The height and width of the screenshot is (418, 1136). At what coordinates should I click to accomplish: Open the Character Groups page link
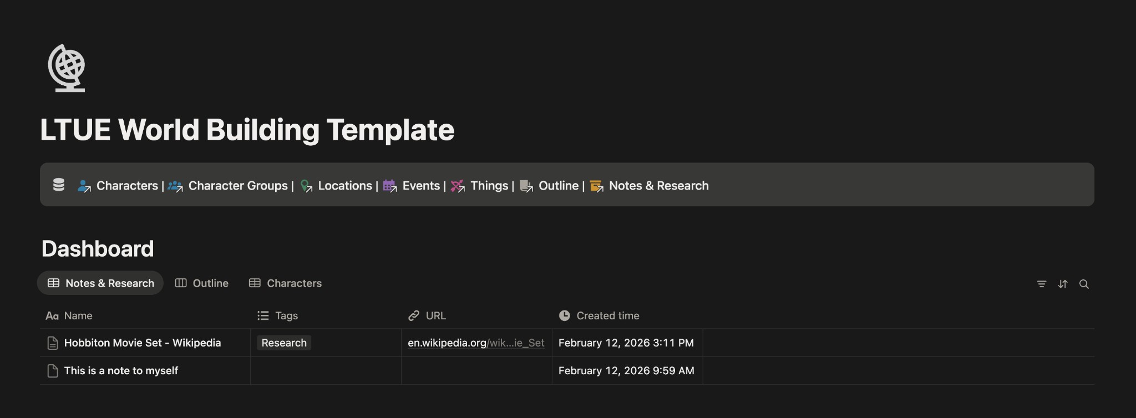(x=237, y=186)
